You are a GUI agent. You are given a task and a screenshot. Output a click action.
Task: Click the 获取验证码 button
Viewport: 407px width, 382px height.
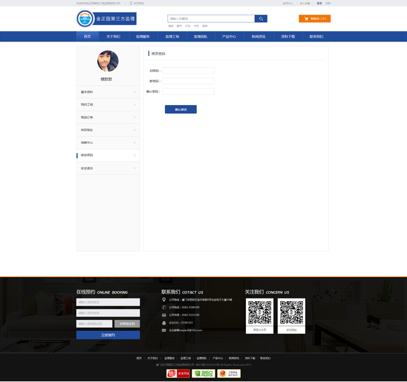pos(127,323)
